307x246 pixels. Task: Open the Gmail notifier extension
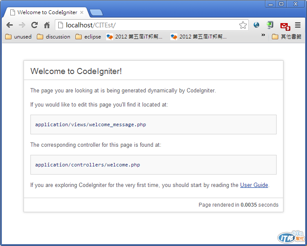(285, 26)
